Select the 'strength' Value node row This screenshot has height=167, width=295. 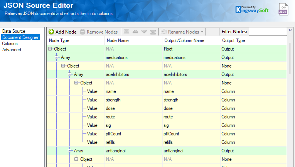(167, 100)
